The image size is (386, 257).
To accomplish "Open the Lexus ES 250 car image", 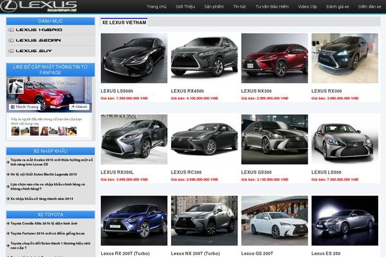I will pyautogui.click(x=345, y=220).
